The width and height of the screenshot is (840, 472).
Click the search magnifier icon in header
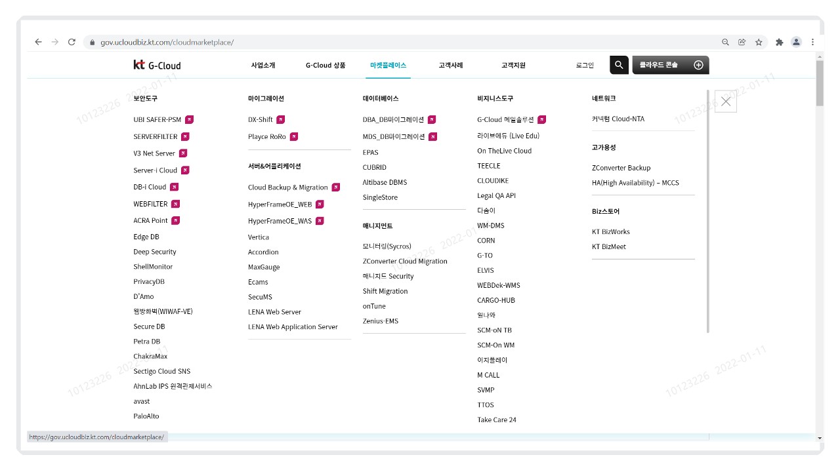pos(619,65)
